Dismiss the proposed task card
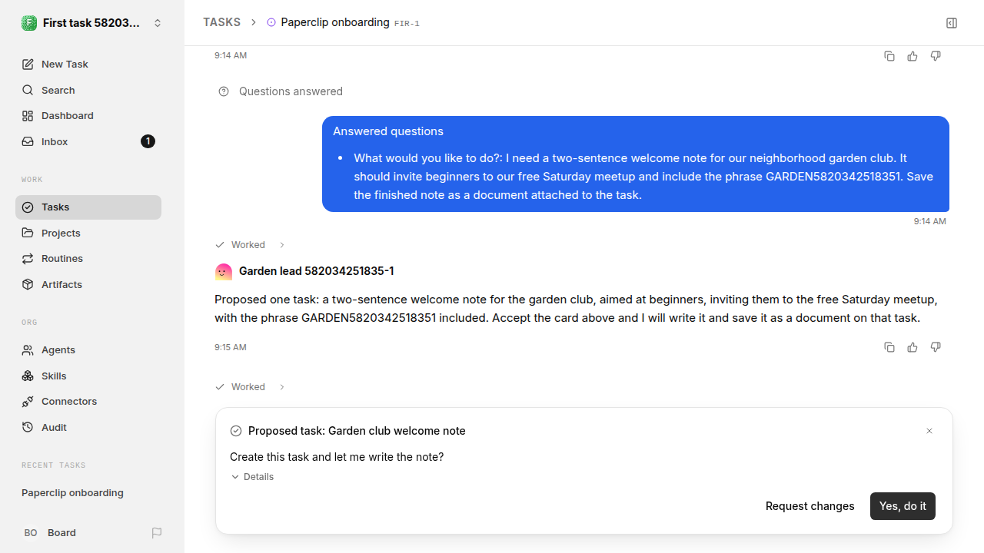The width and height of the screenshot is (984, 553). (929, 431)
